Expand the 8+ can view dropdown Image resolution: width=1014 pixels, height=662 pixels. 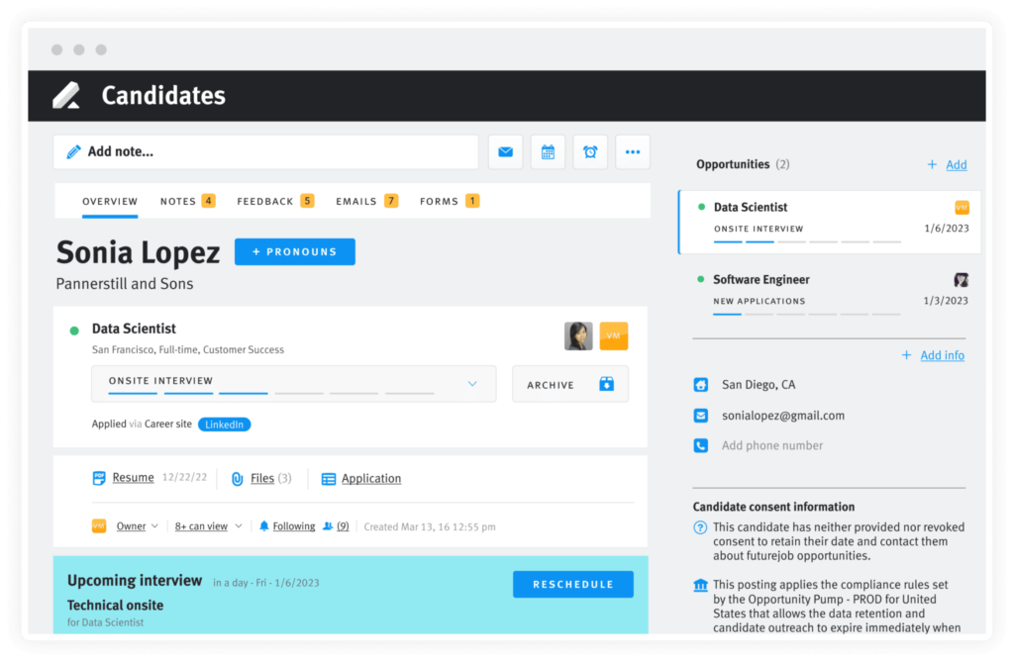[208, 526]
